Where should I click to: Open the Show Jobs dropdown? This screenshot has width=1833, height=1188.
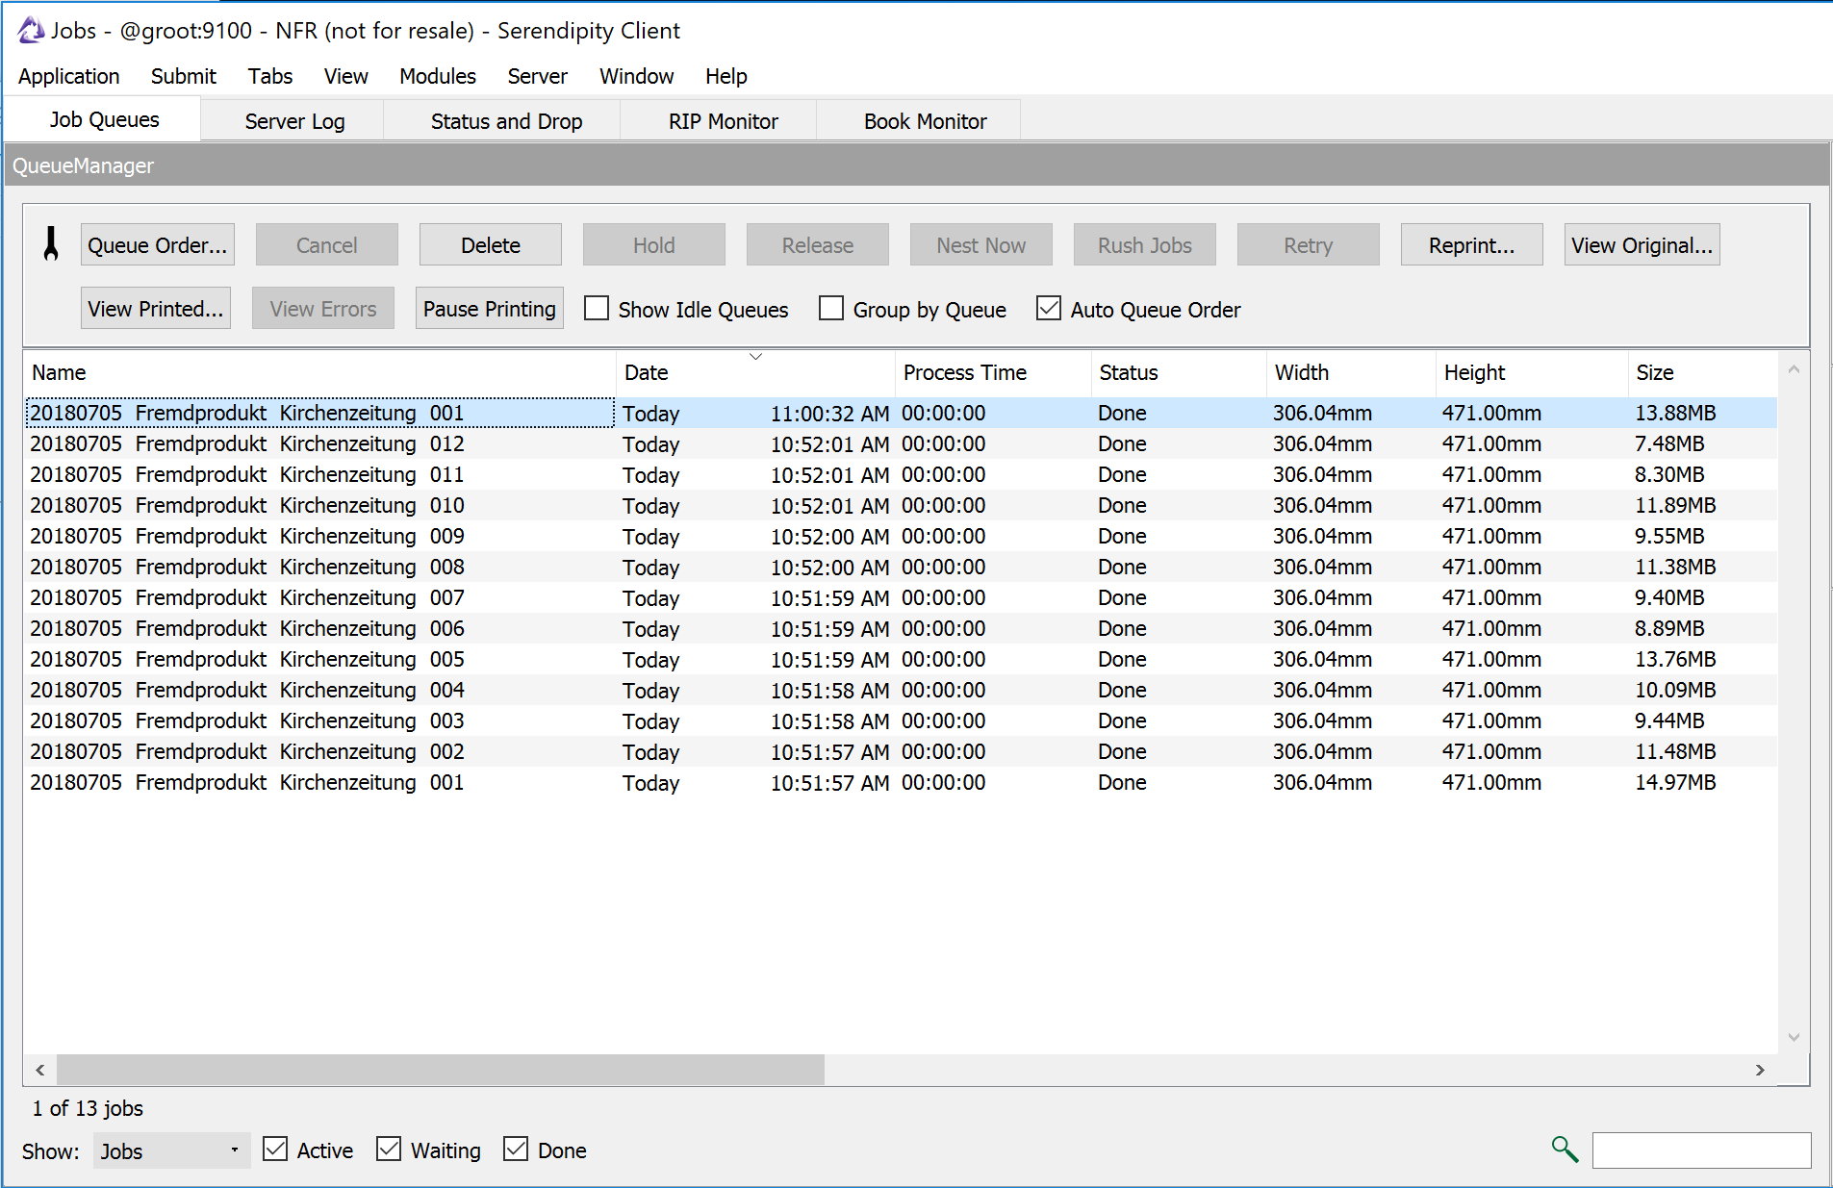(171, 1150)
